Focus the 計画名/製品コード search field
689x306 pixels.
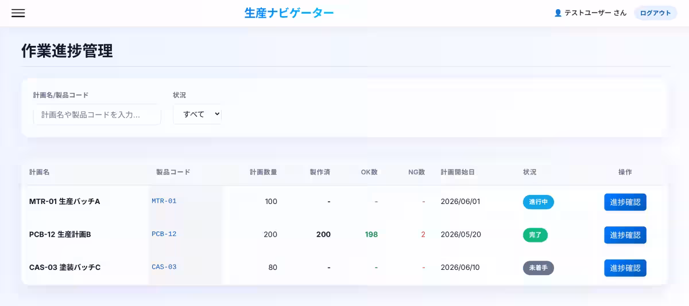[97, 115]
